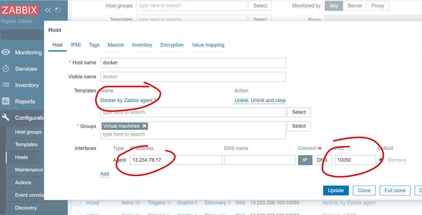Viewport: 422px width, 215px height.
Task: Open Configuration via the wrench icon
Action: click(x=6, y=118)
